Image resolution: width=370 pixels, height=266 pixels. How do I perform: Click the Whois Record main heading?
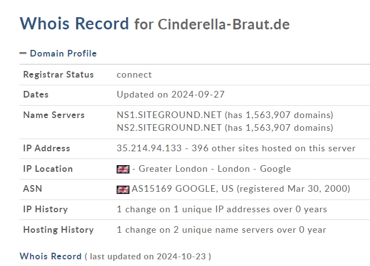[74, 24]
